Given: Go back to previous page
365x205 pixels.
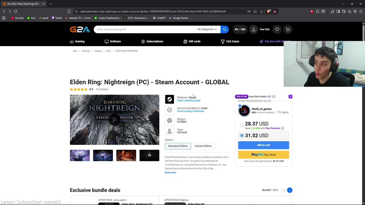Looking at the screenshot, I should (4, 11).
